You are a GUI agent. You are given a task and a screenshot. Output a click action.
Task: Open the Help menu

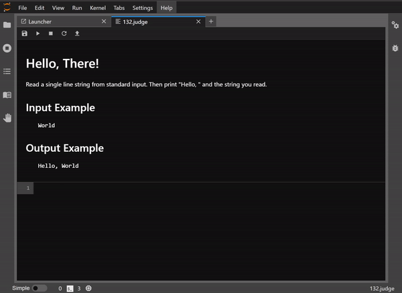pyautogui.click(x=166, y=8)
